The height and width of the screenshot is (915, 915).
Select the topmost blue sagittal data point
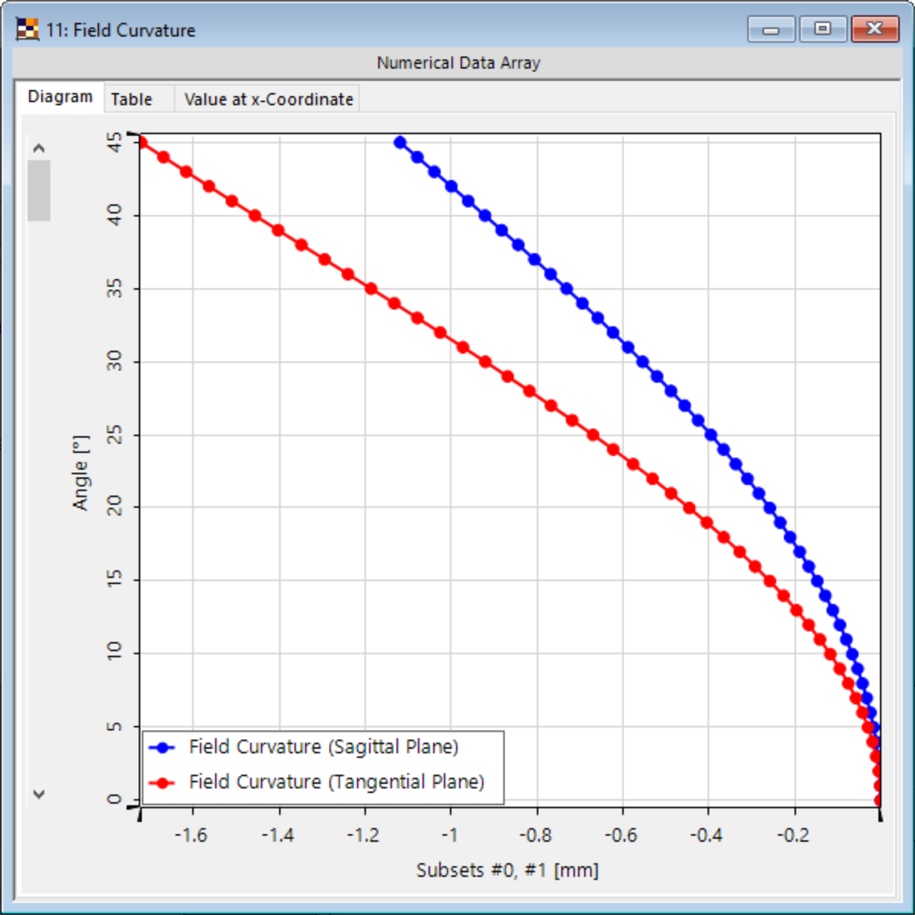[400, 143]
